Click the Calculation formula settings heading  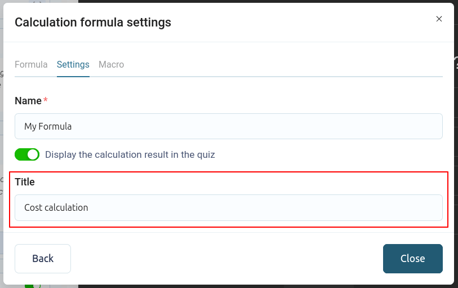click(93, 23)
